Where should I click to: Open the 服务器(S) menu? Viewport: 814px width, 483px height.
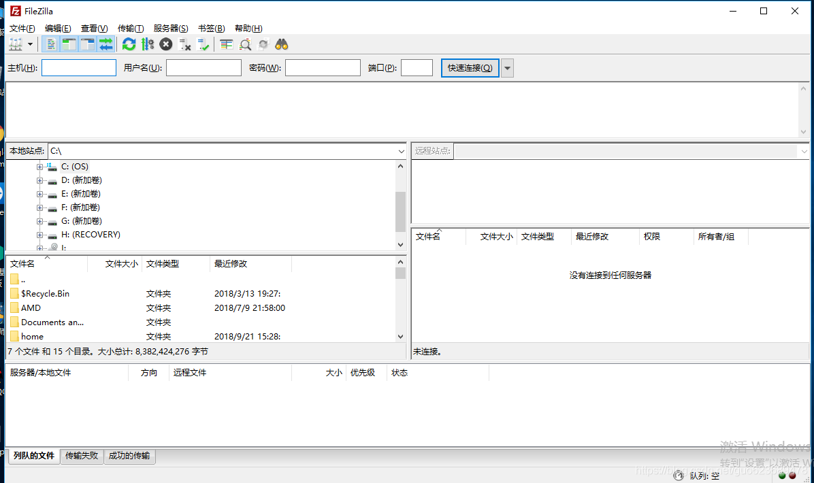(x=170, y=29)
